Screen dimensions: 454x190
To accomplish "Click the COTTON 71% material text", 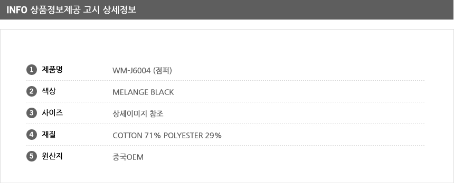I will pyautogui.click(x=136, y=136).
